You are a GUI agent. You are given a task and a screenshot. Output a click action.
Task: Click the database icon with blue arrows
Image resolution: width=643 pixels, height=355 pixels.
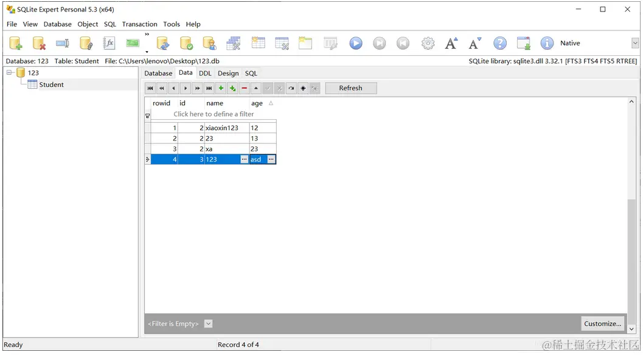click(163, 43)
